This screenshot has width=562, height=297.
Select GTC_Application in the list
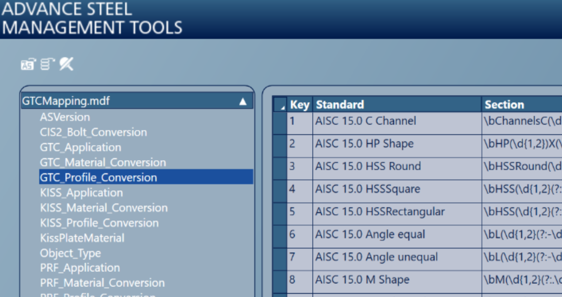tap(80, 147)
